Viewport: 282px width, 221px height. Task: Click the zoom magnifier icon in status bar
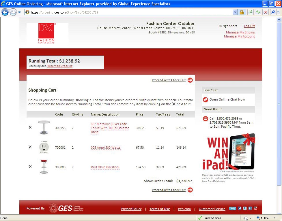[x=258, y=218]
